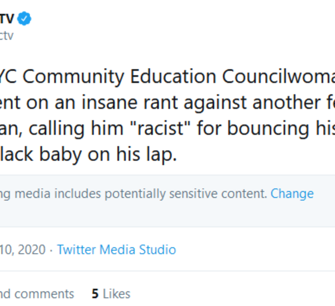View the retweets and comments list
Viewport: 335px width, 306px height.
pos(37,293)
